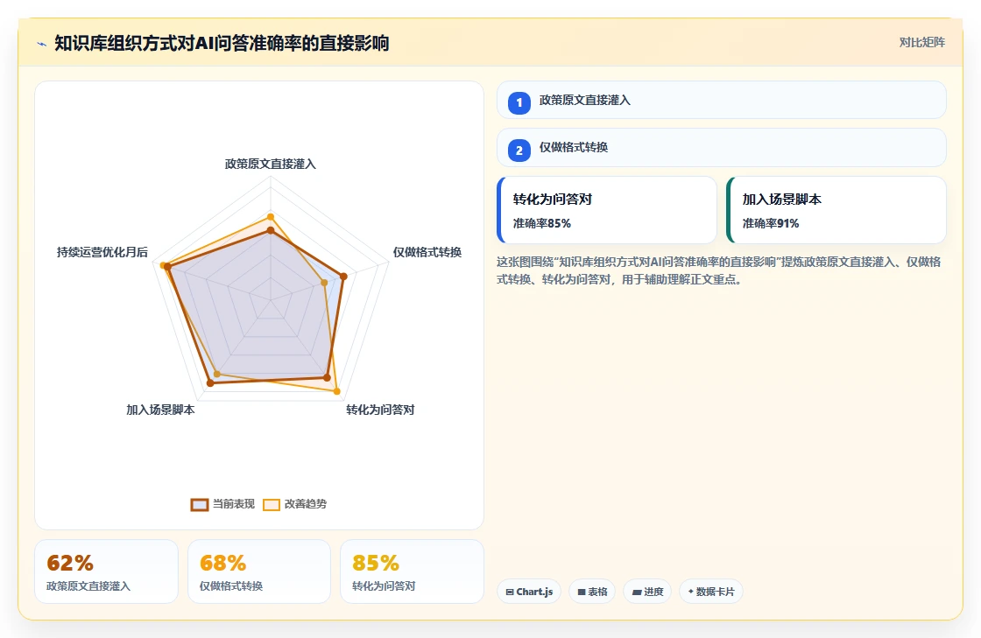Open the 转化为问答对 accuracy card

point(607,210)
